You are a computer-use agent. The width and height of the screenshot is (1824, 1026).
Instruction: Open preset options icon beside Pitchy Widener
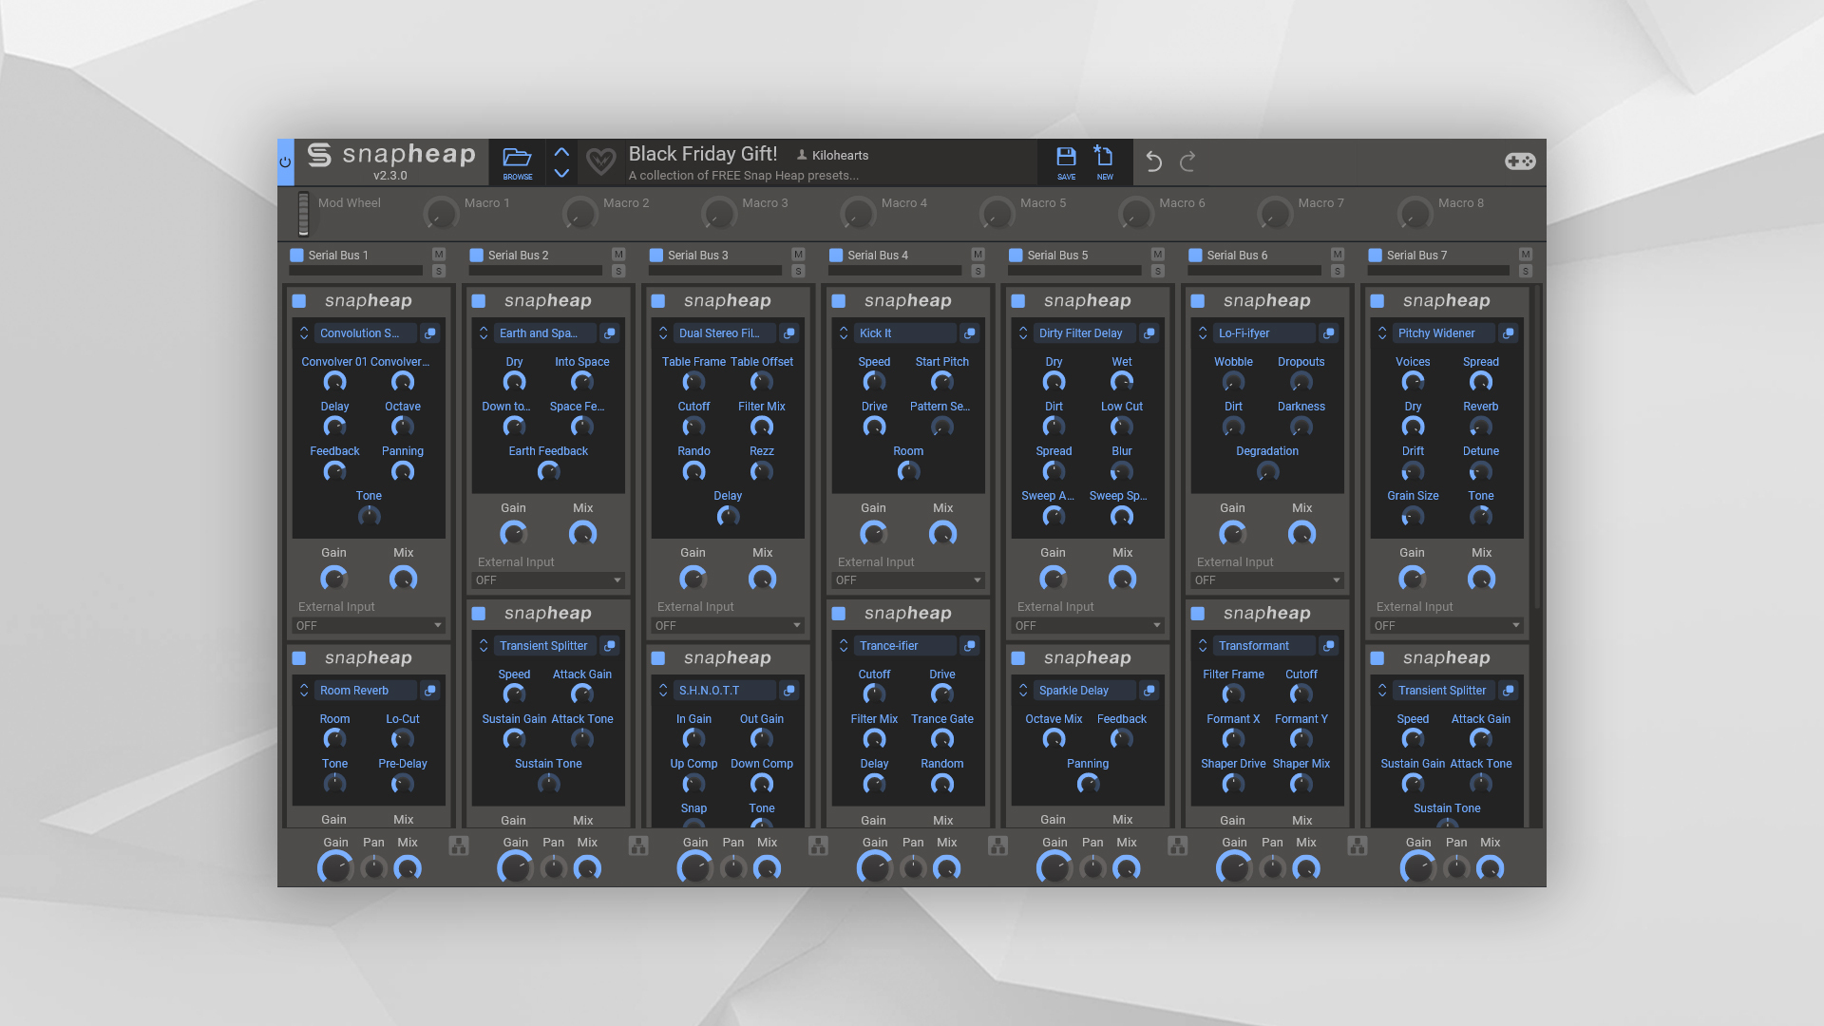tap(1509, 333)
